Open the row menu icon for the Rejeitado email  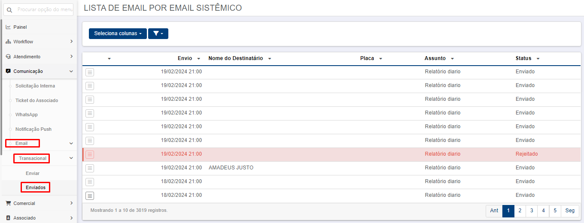pos(90,154)
